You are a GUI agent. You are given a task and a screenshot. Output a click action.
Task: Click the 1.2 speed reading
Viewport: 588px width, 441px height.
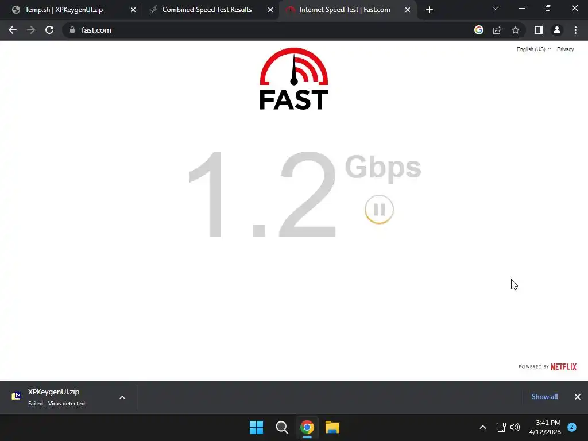coord(262,194)
